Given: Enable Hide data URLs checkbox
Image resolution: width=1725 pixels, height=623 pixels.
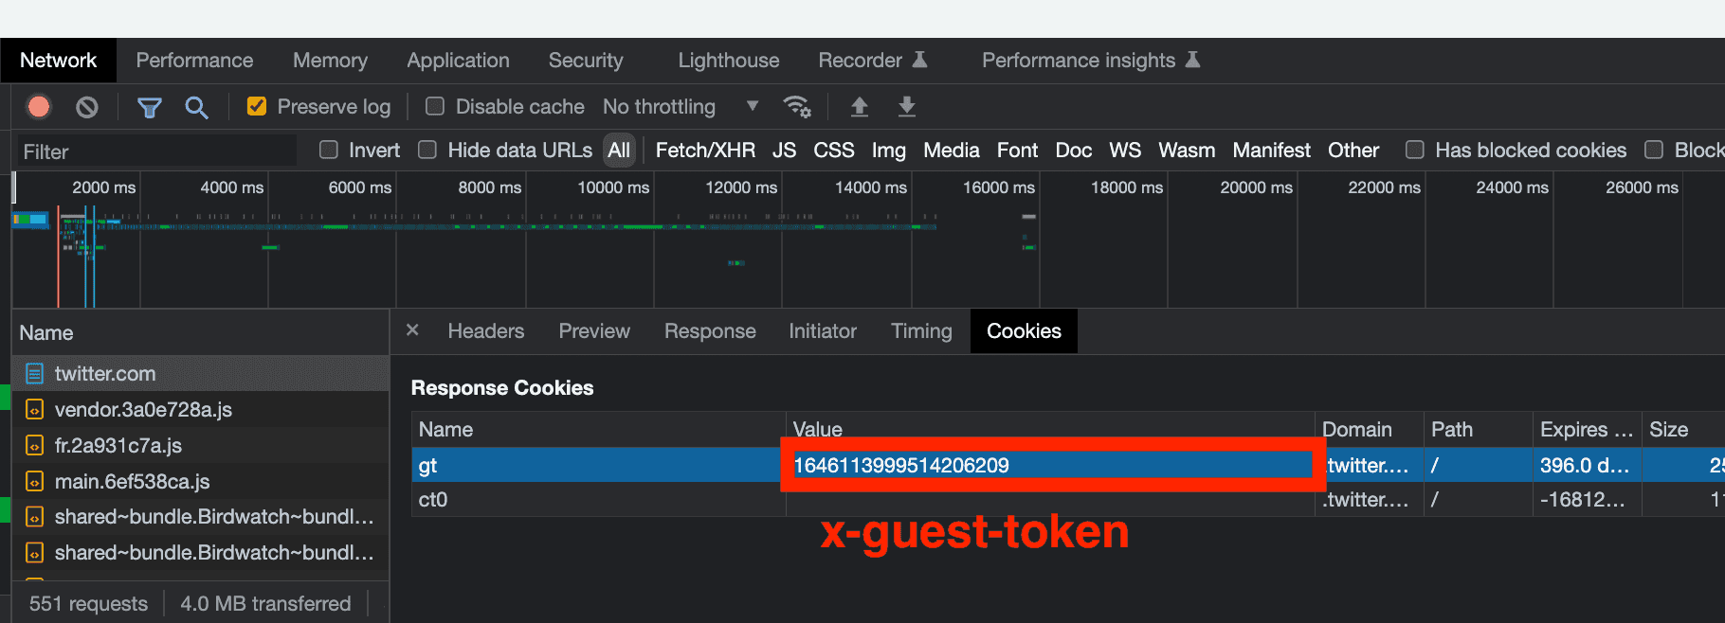Looking at the screenshot, I should coord(428,150).
